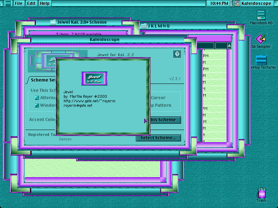Image resolution: width=278 pixels, height=208 pixels.
Task: Toggle sort order button in JKLMNO window
Action: [229, 46]
